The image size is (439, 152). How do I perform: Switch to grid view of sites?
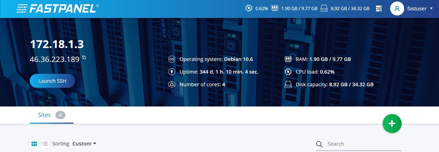point(34,144)
